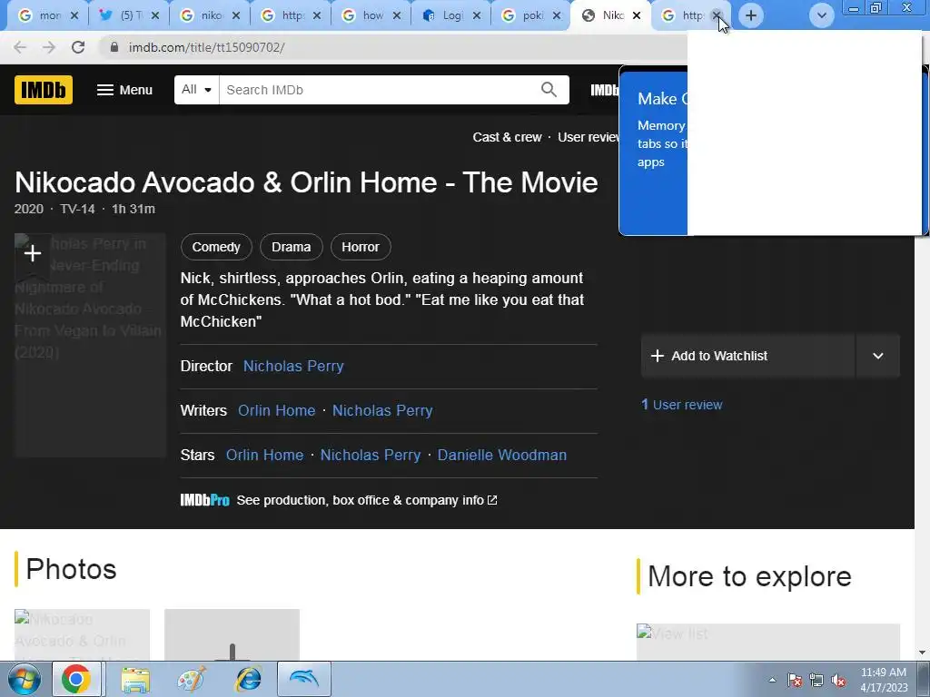Open star Nicholas Perry's link
The image size is (930, 697).
point(371,455)
